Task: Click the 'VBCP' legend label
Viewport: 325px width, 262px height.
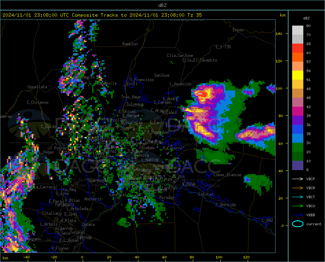Action: pos(311,179)
